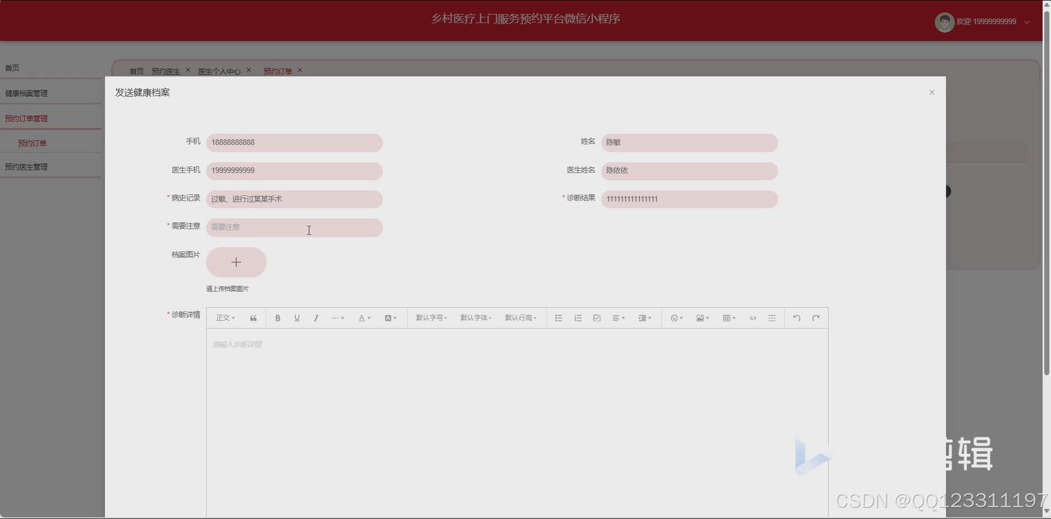The image size is (1051, 519).
Task: Click the user avatar in the header
Action: tap(944, 22)
